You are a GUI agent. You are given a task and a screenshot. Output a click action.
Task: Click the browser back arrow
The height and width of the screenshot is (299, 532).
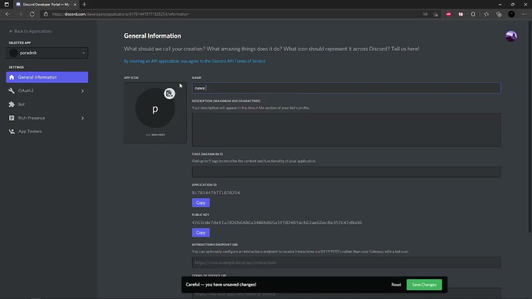7,14
